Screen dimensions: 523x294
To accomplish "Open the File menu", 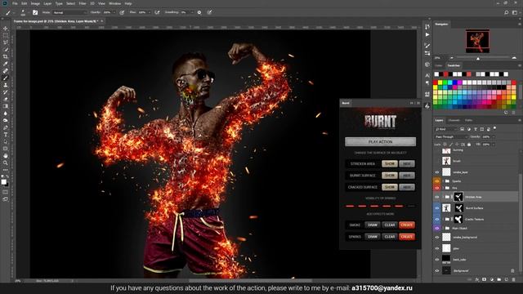I will tap(15, 3).
